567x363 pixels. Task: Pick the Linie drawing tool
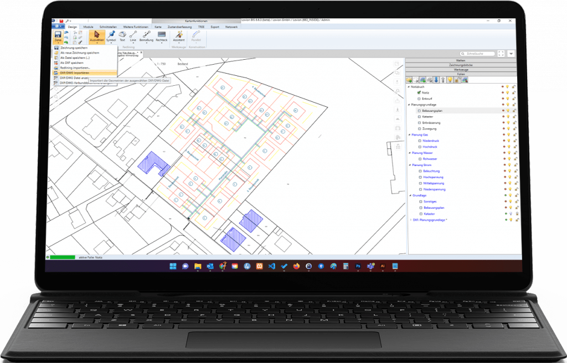pos(133,36)
